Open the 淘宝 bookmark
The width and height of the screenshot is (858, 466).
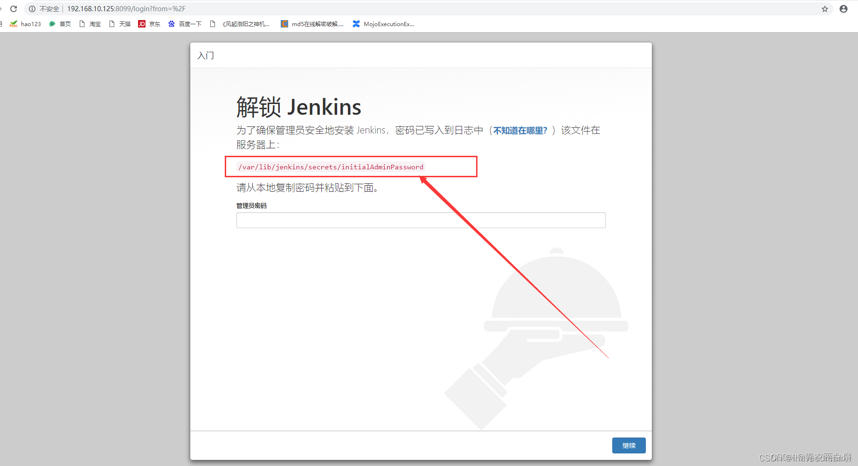[90, 24]
